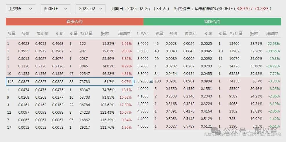286x142 pixels.
Task: Click put open interest 74158
Action: pos(234,81)
